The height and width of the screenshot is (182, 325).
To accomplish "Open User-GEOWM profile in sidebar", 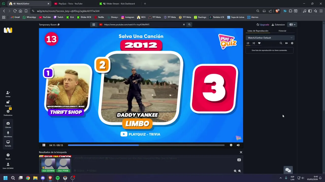I will click(8, 166).
